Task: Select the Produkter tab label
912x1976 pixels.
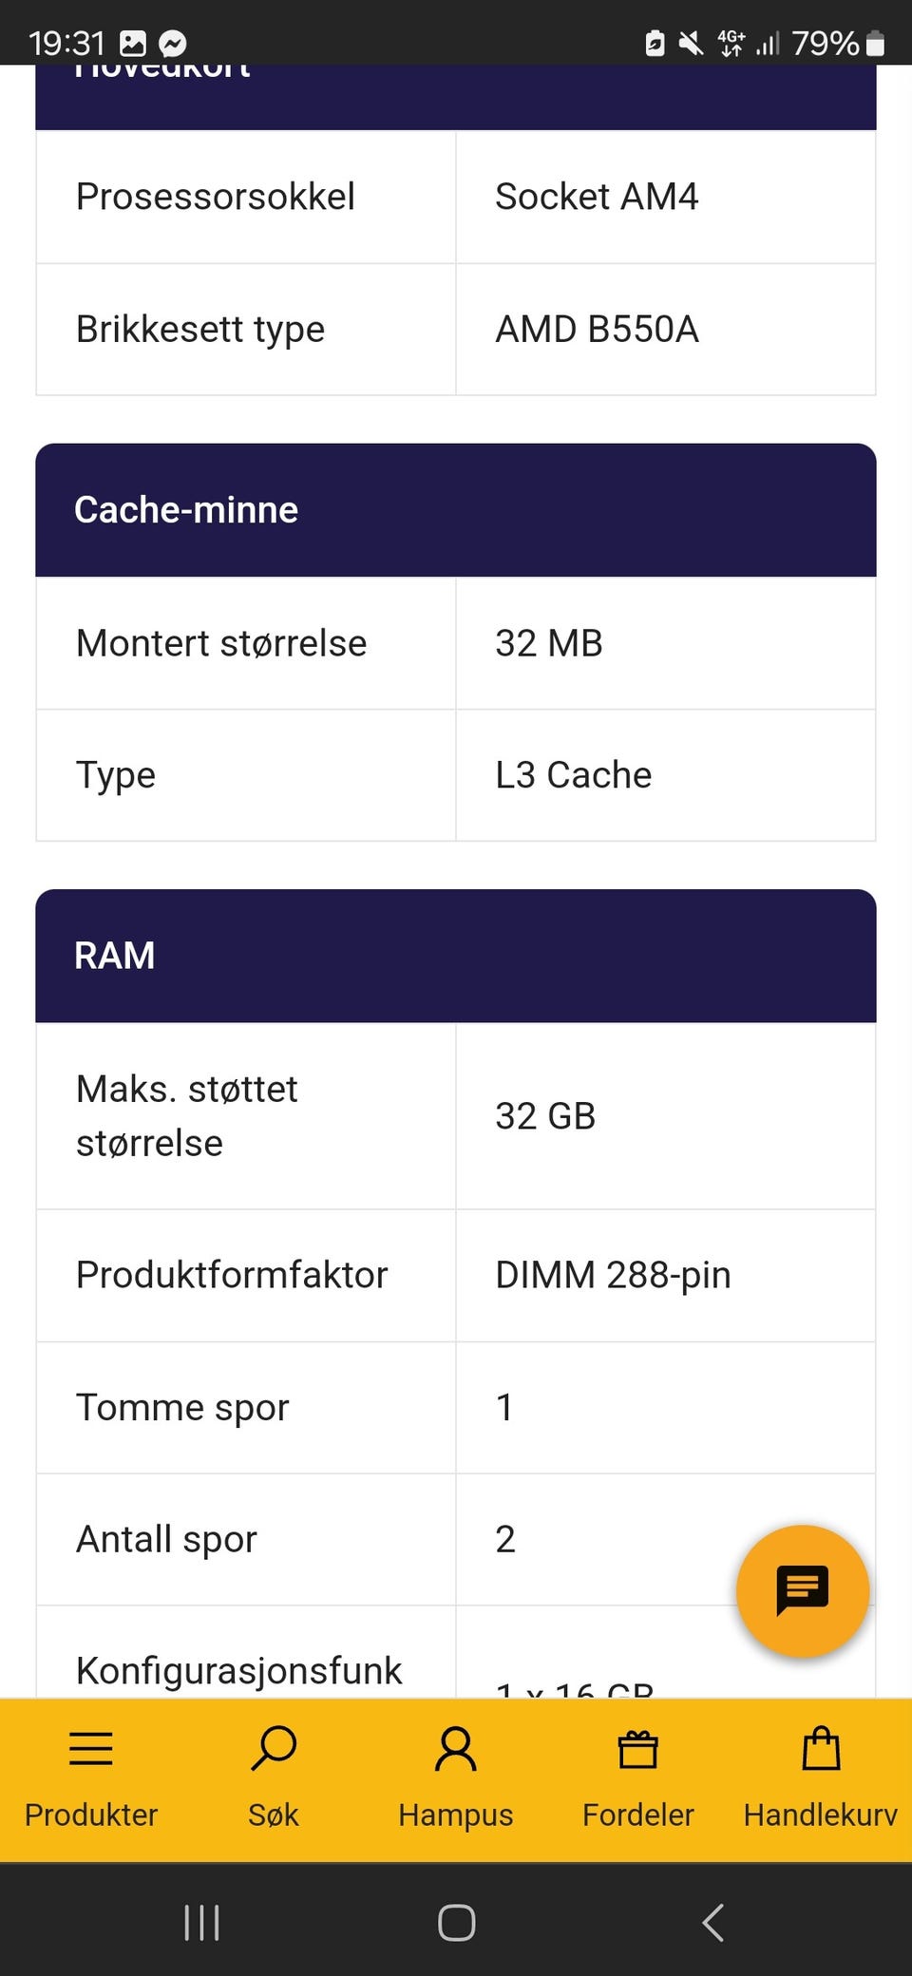Action: point(91,1814)
